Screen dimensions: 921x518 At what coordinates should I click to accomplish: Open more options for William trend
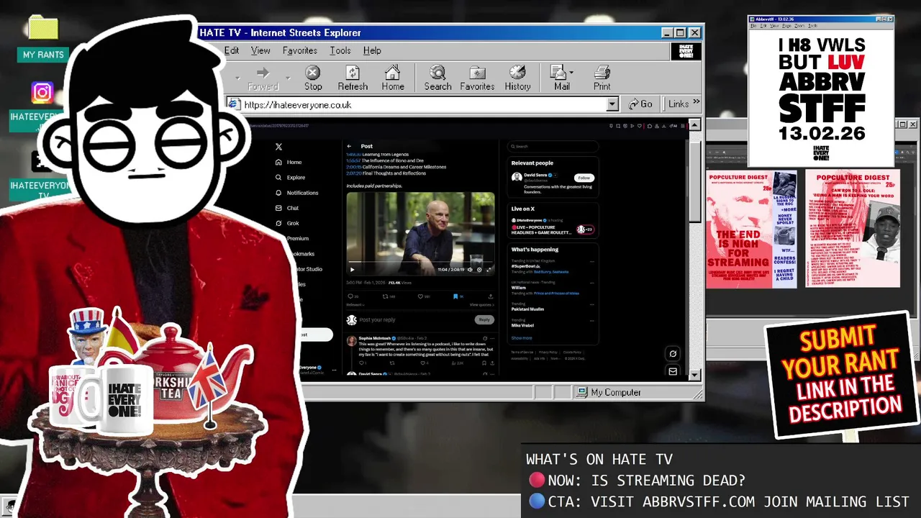pyautogui.click(x=592, y=283)
